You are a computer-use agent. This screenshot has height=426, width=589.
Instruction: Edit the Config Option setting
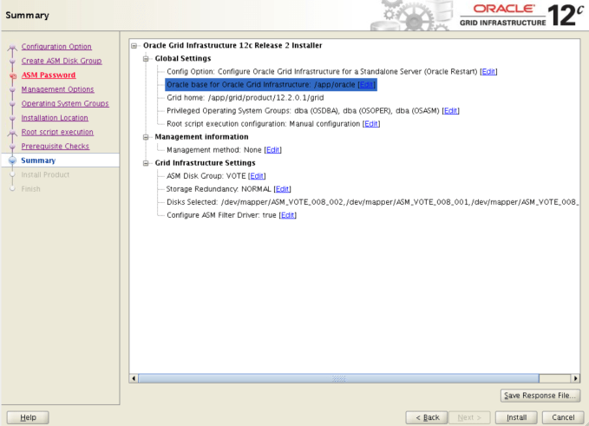488,71
